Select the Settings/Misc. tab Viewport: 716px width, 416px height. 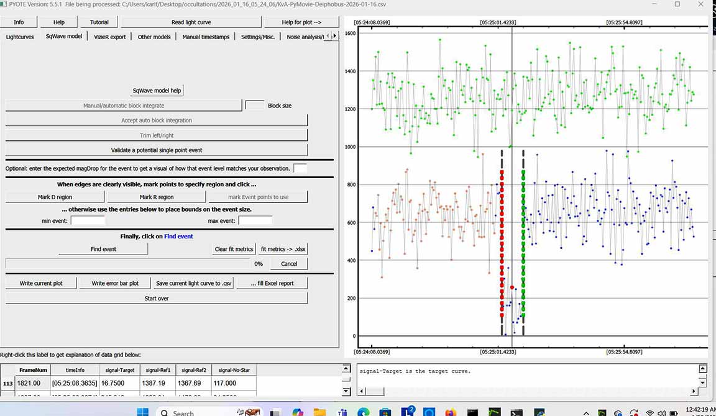258,37
